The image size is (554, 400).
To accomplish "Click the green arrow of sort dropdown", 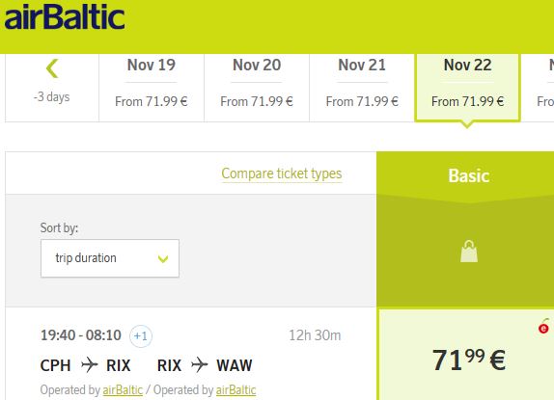I will click(x=163, y=259).
